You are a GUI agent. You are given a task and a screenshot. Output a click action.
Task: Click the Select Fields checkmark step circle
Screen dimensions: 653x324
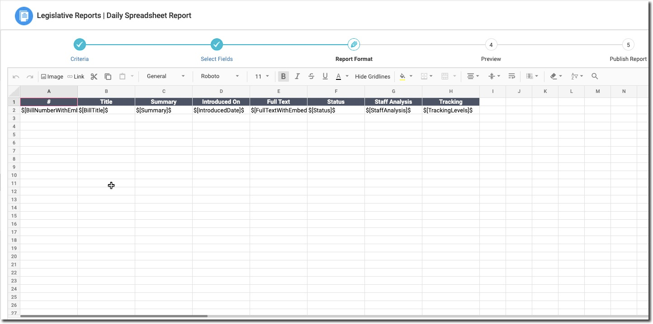click(x=217, y=45)
